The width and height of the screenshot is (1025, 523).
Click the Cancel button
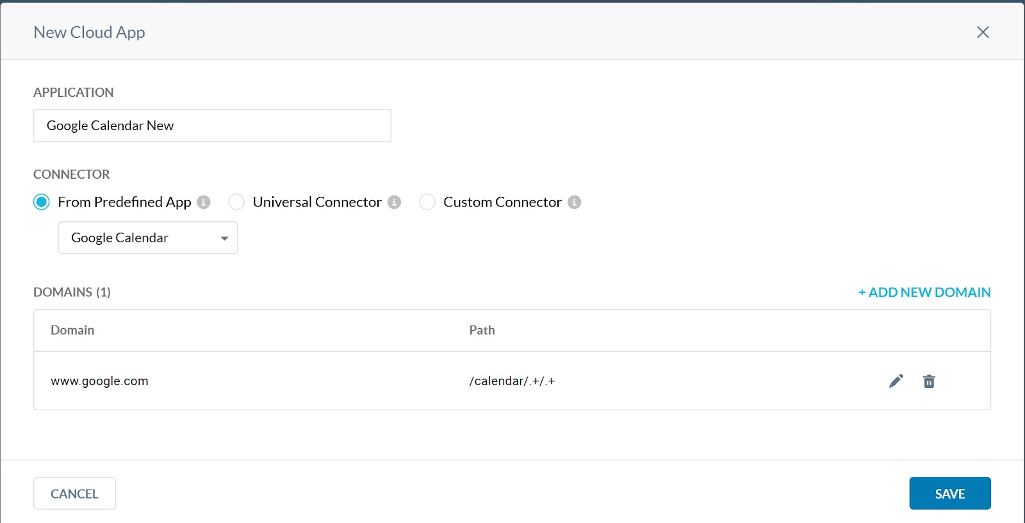point(74,494)
